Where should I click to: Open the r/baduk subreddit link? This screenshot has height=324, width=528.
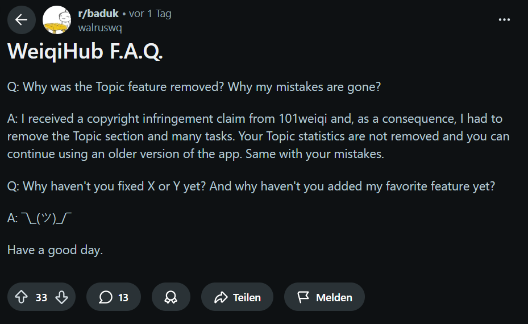click(x=98, y=14)
